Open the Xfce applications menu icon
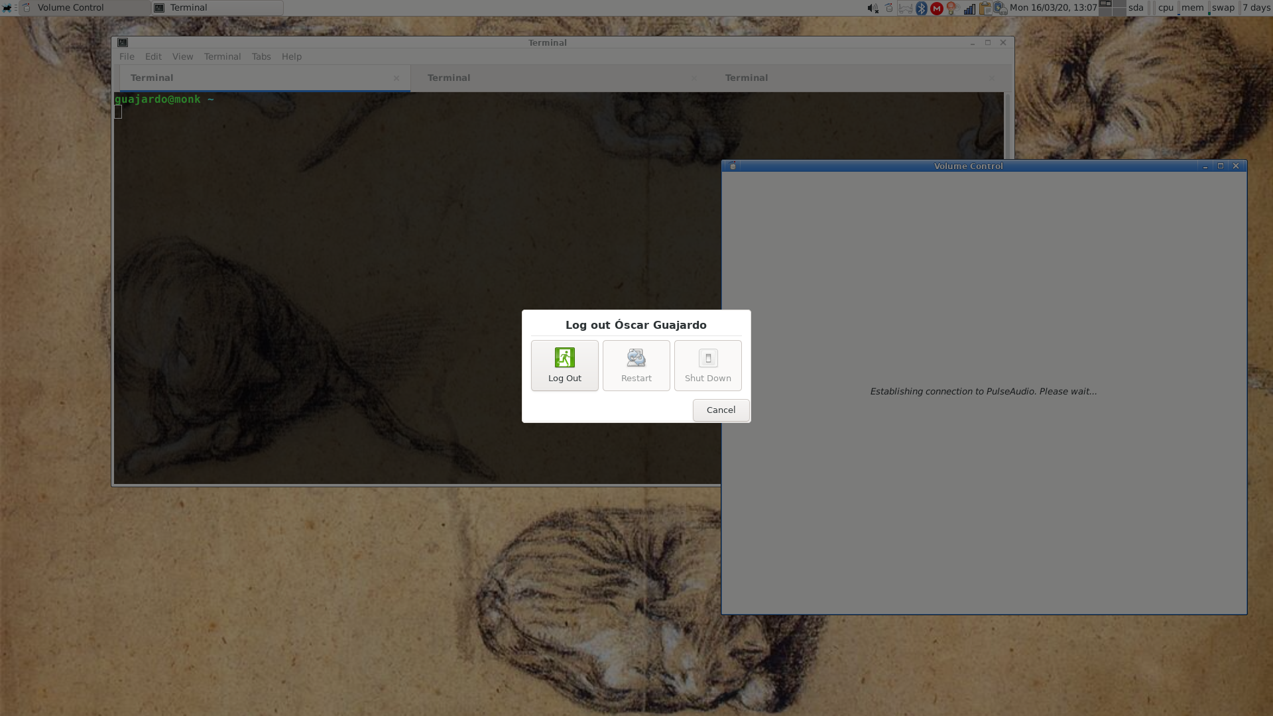The image size is (1273, 716). pos(7,8)
